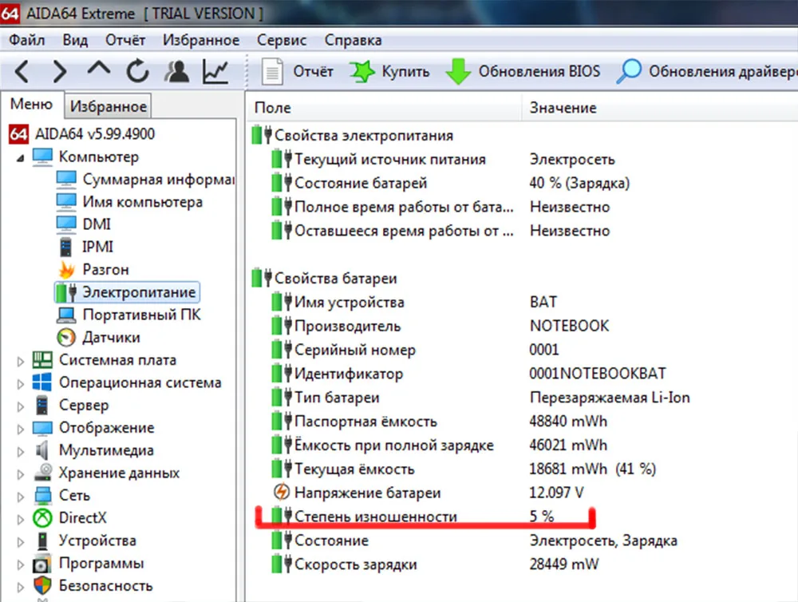Open the Вид menu
Image resolution: width=798 pixels, height=602 pixels.
(x=75, y=40)
